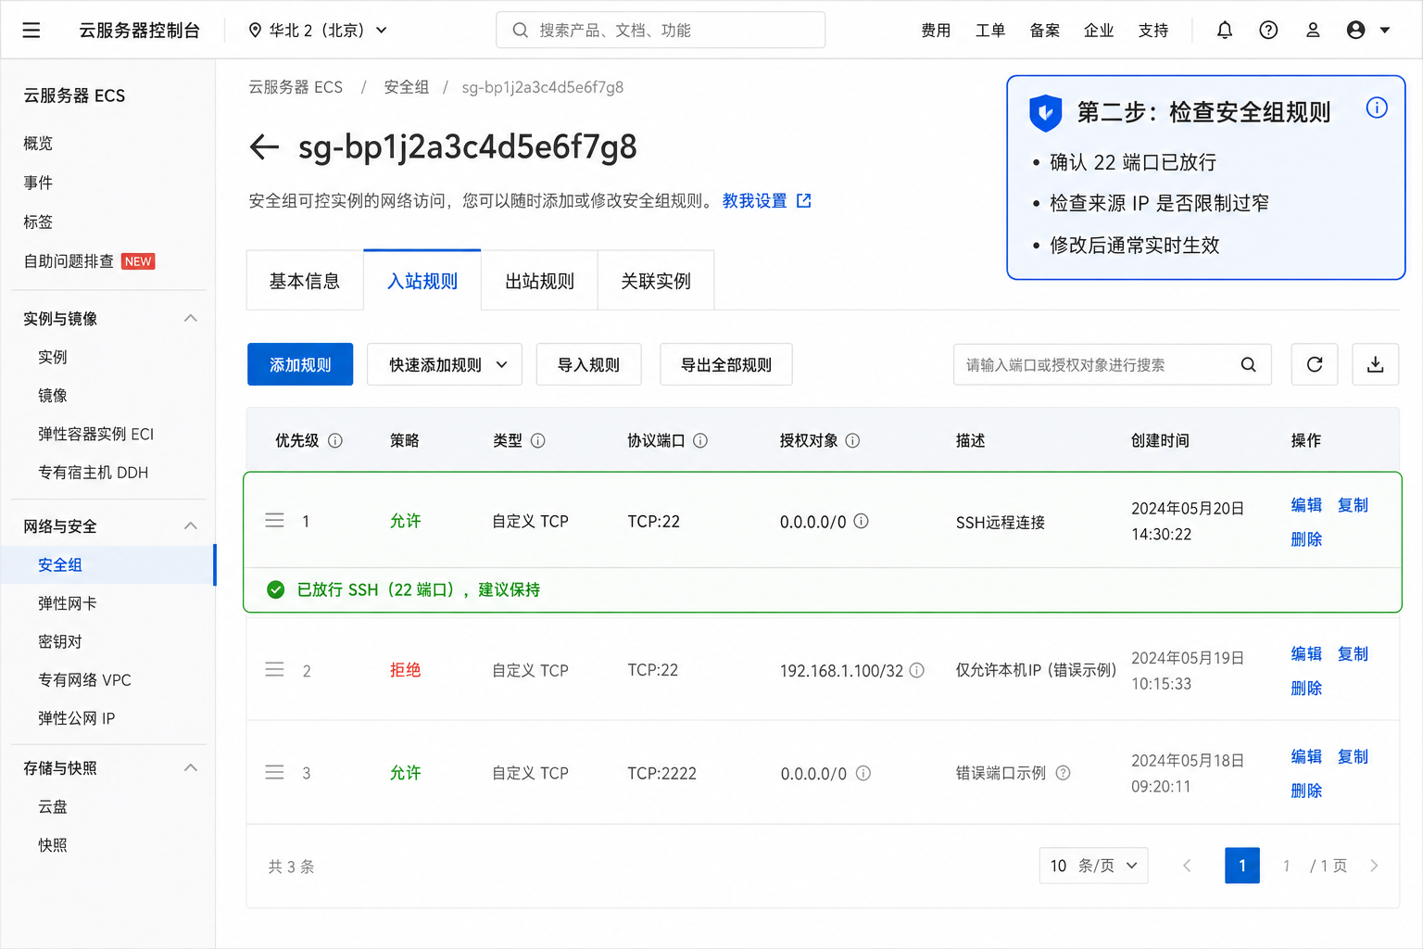The image size is (1423, 949).
Task: Collapse the 存储与快照 sidebar section
Action: tap(191, 768)
